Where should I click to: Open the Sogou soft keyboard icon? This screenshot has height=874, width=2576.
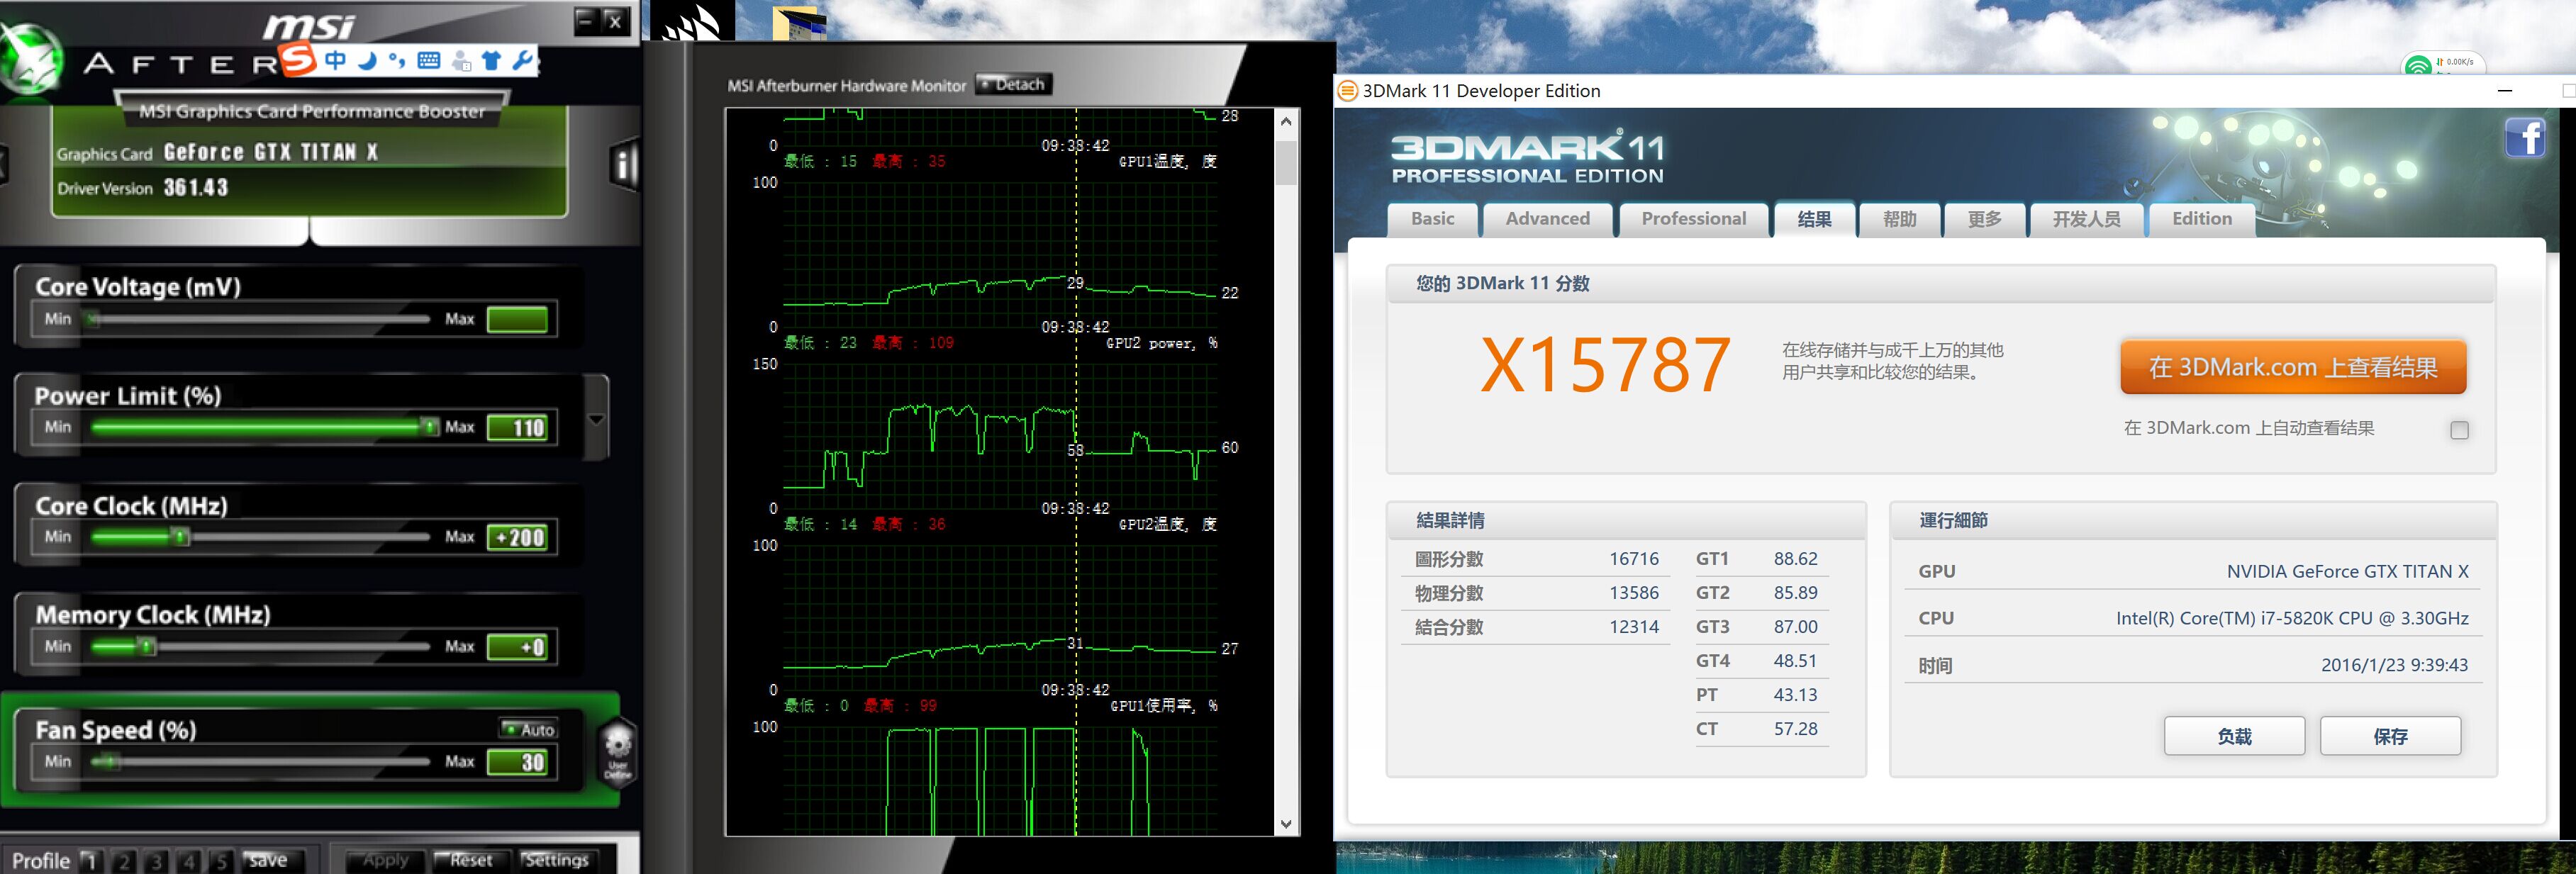[x=429, y=60]
